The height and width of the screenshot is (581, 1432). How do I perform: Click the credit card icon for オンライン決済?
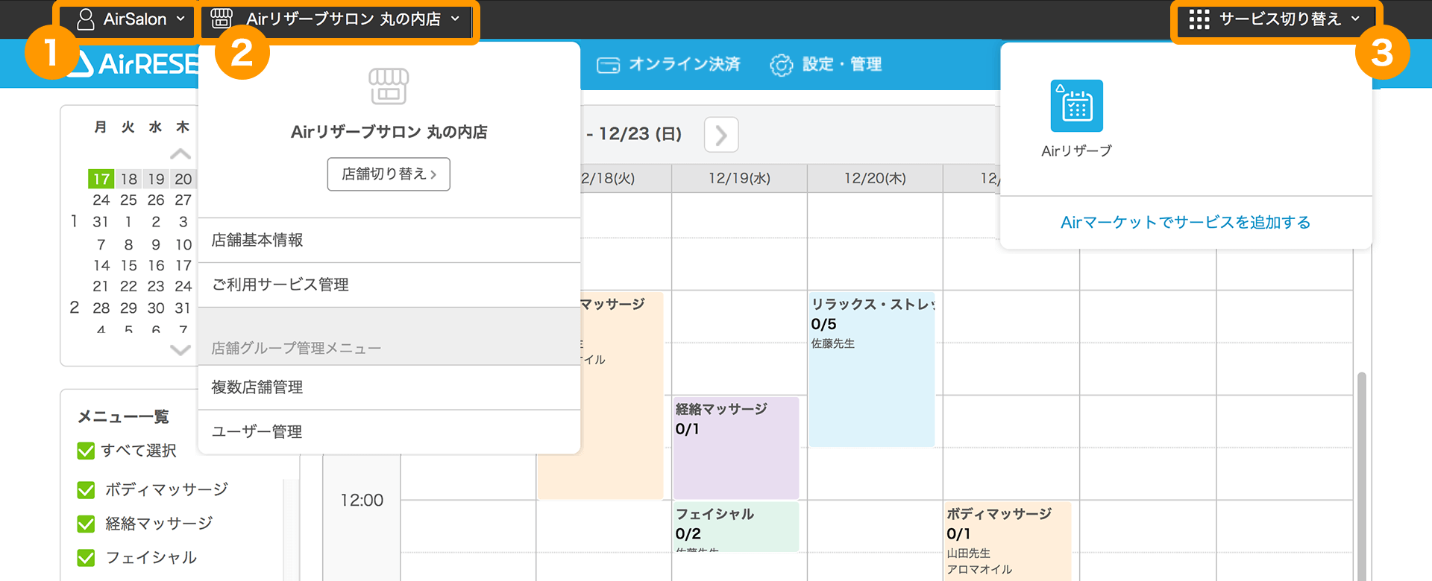pyautogui.click(x=609, y=66)
